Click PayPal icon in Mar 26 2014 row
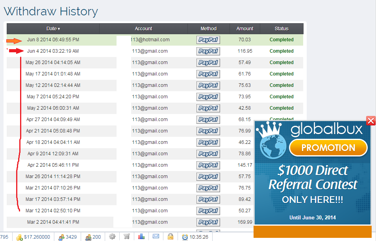This screenshot has width=376, height=241. click(x=208, y=177)
